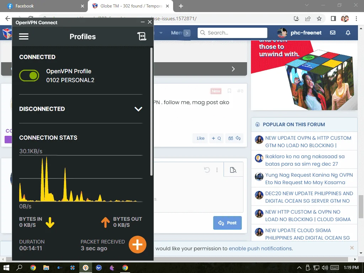Show hidden system tray icons

pyautogui.click(x=299, y=268)
